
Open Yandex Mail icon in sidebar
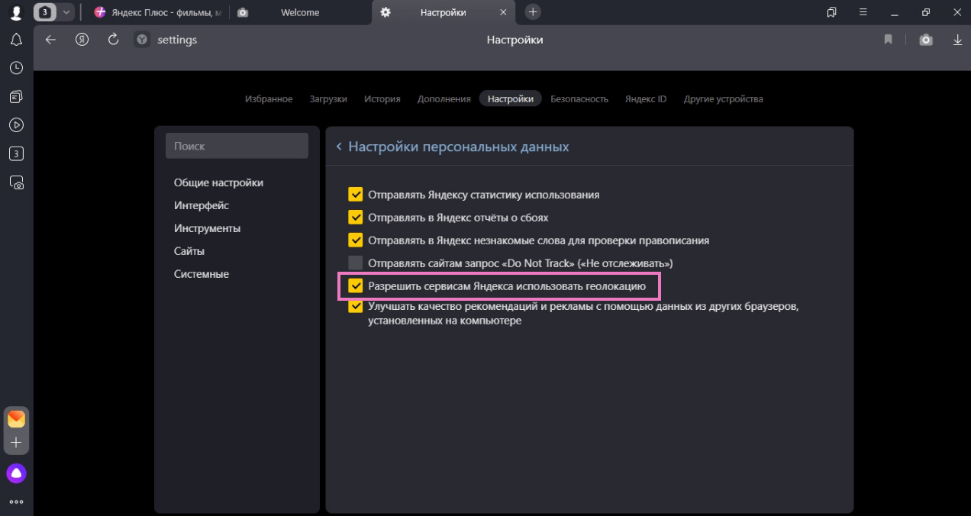tap(16, 419)
